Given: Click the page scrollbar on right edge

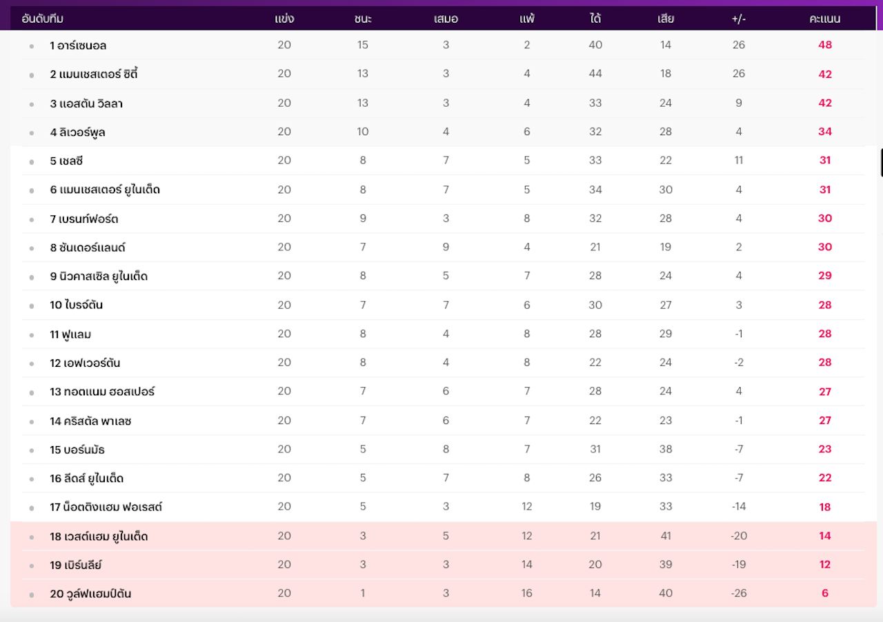Looking at the screenshot, I should pos(881,162).
